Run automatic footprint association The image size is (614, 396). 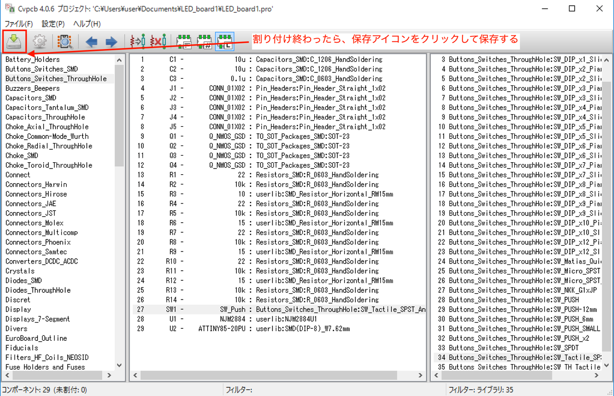137,42
